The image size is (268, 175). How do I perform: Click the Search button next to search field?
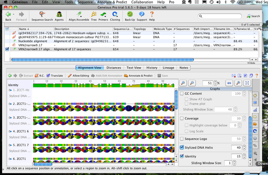point(253,16)
